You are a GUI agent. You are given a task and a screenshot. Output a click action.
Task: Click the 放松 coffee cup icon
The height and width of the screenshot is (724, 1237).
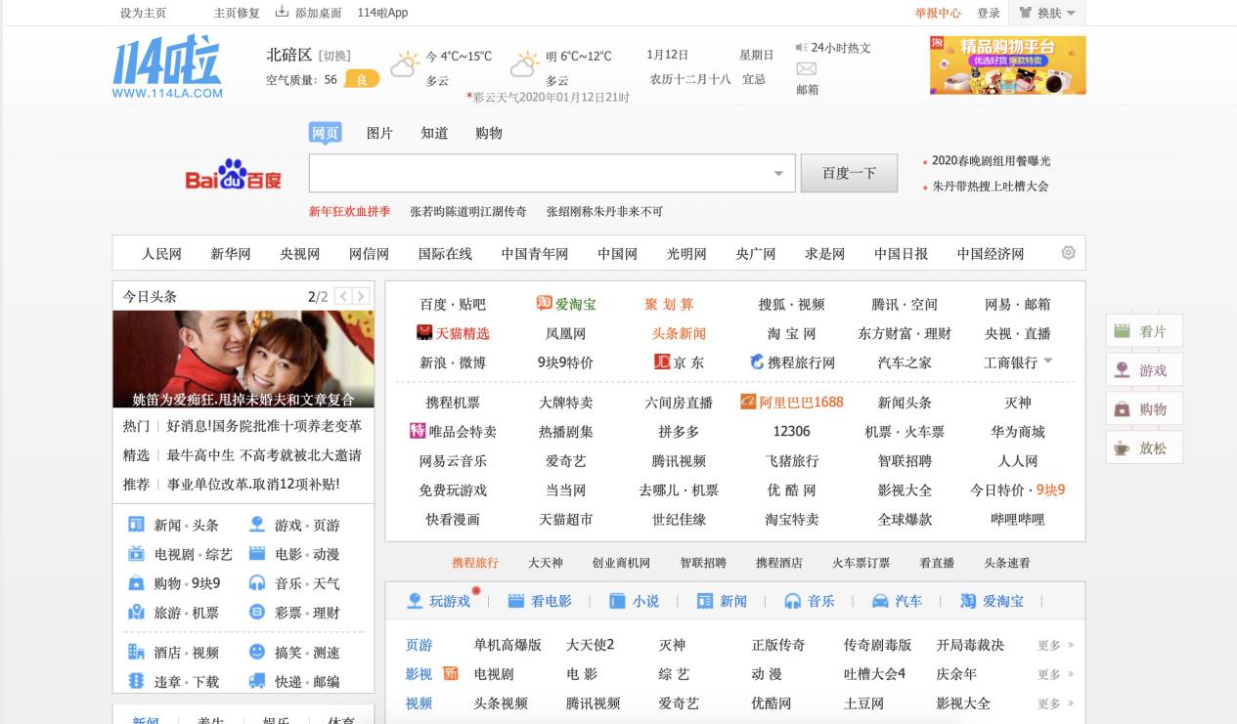coord(1123,448)
